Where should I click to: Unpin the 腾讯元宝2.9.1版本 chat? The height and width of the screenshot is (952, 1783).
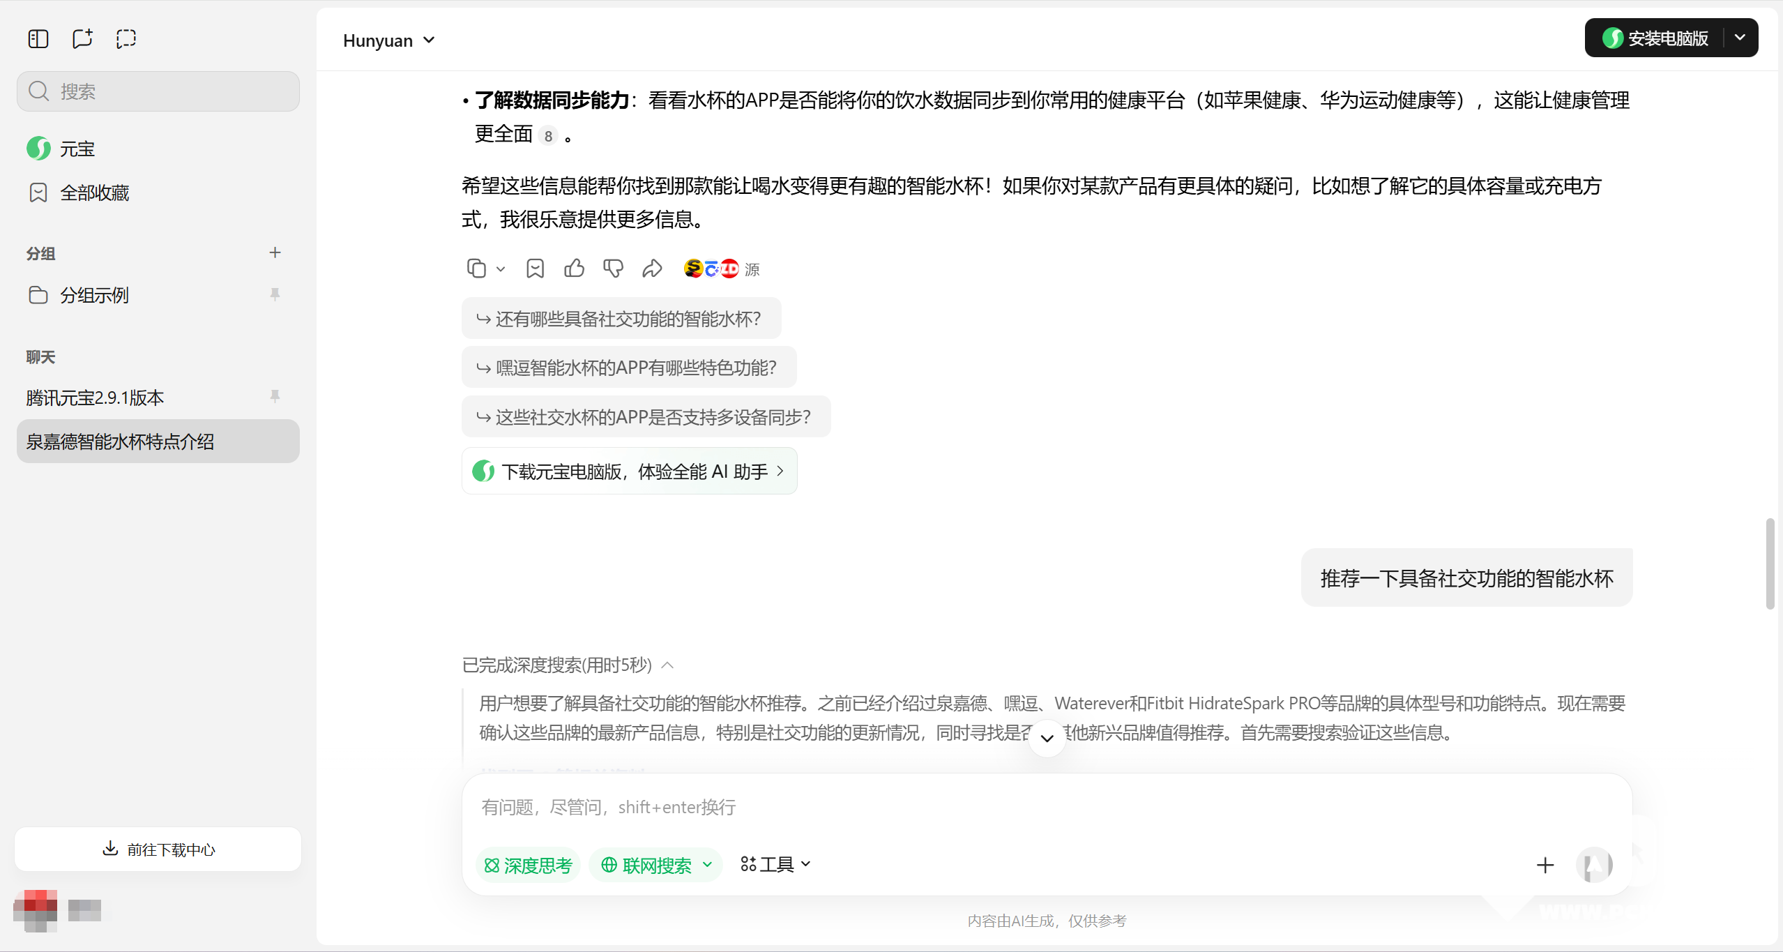275,396
